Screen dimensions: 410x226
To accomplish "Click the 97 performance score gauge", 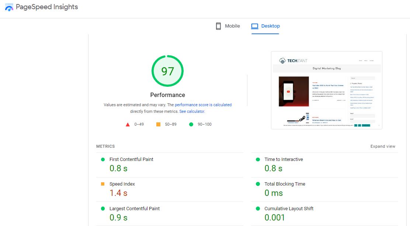I will click(168, 71).
